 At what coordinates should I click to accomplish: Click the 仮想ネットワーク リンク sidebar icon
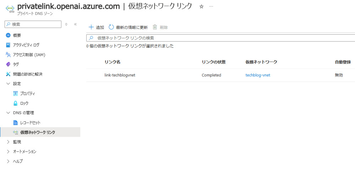pyautogui.click(x=15, y=132)
